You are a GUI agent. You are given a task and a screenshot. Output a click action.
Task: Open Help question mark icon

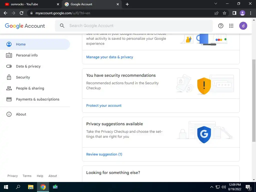click(x=221, y=26)
